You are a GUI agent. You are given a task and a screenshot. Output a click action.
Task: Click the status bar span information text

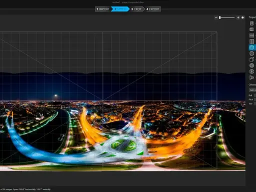(25, 189)
